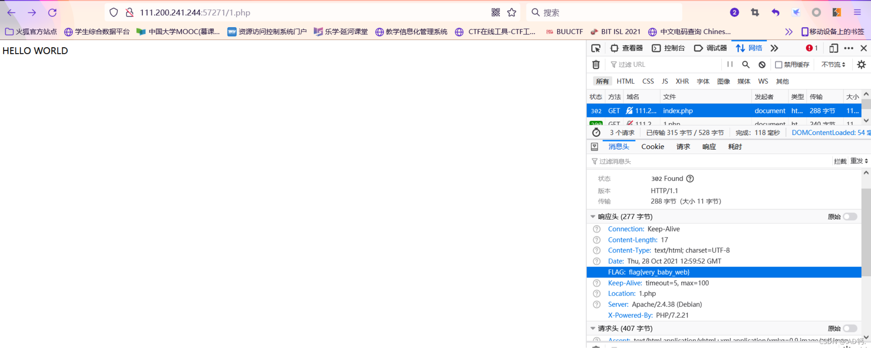The height and width of the screenshot is (348, 871).
Task: Select the element picker tool in DevTools
Action: (596, 48)
